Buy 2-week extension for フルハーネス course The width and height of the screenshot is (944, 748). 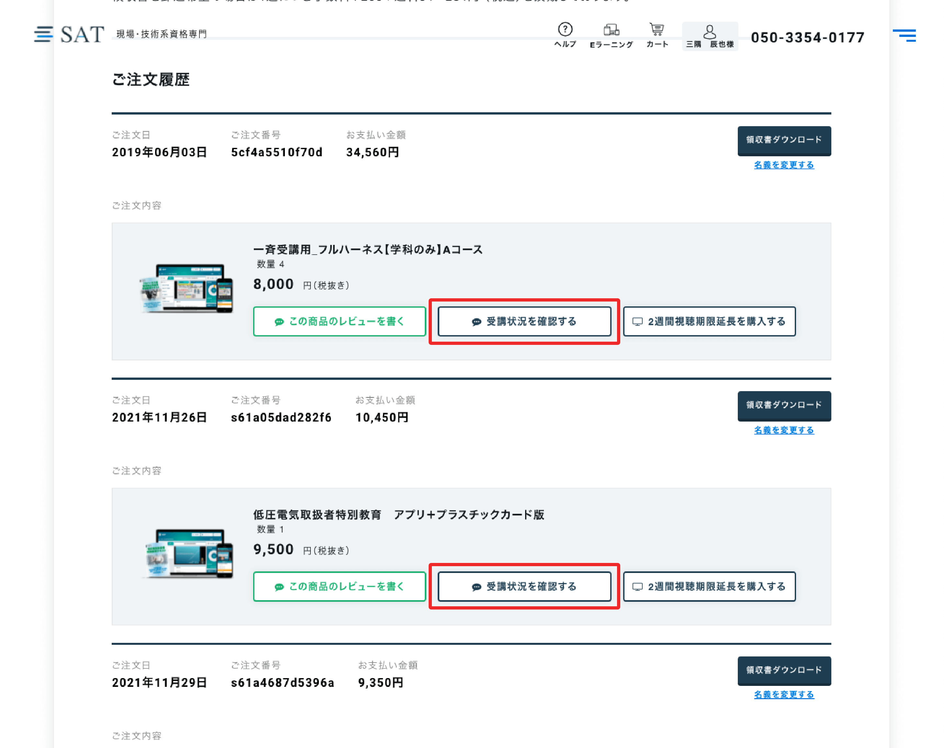coord(709,322)
